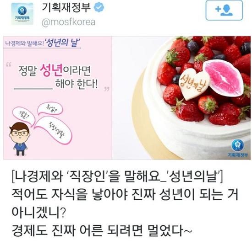Click the blank fill-in underline
This screenshot has width=252, height=251.
(x=33, y=88)
